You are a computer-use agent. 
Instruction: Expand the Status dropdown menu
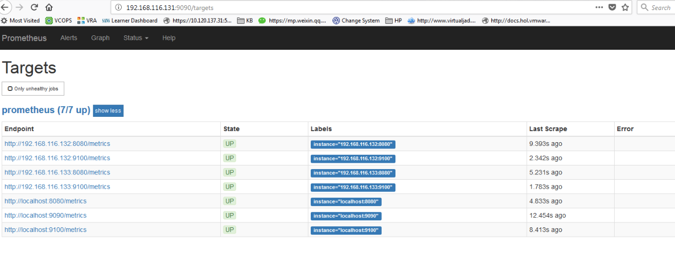(136, 38)
